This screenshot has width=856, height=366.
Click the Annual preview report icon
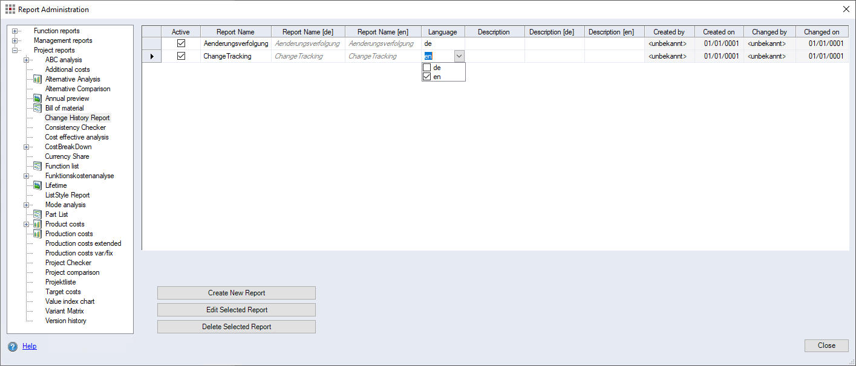[x=37, y=98]
